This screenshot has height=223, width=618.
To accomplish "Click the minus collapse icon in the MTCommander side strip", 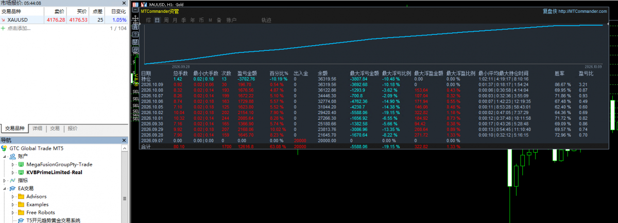I will (135, 10).
